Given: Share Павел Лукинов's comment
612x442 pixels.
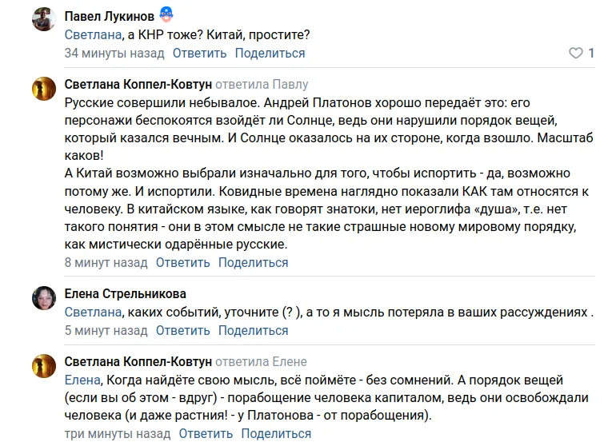Looking at the screenshot, I should [x=270, y=54].
